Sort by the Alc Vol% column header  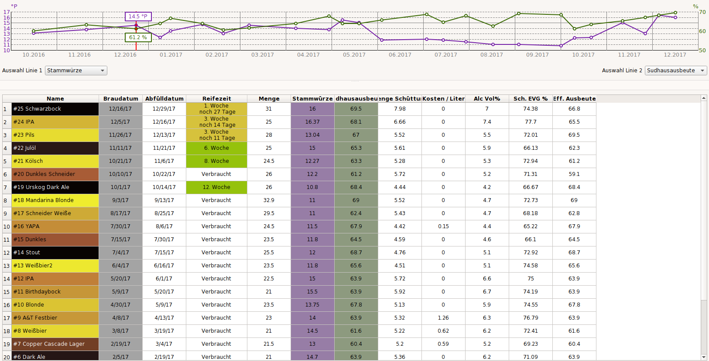(487, 99)
